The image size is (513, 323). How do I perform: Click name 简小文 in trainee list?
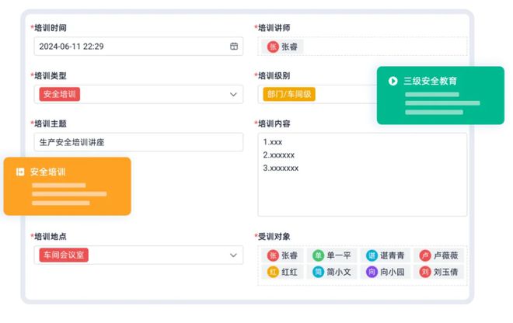click(x=339, y=272)
